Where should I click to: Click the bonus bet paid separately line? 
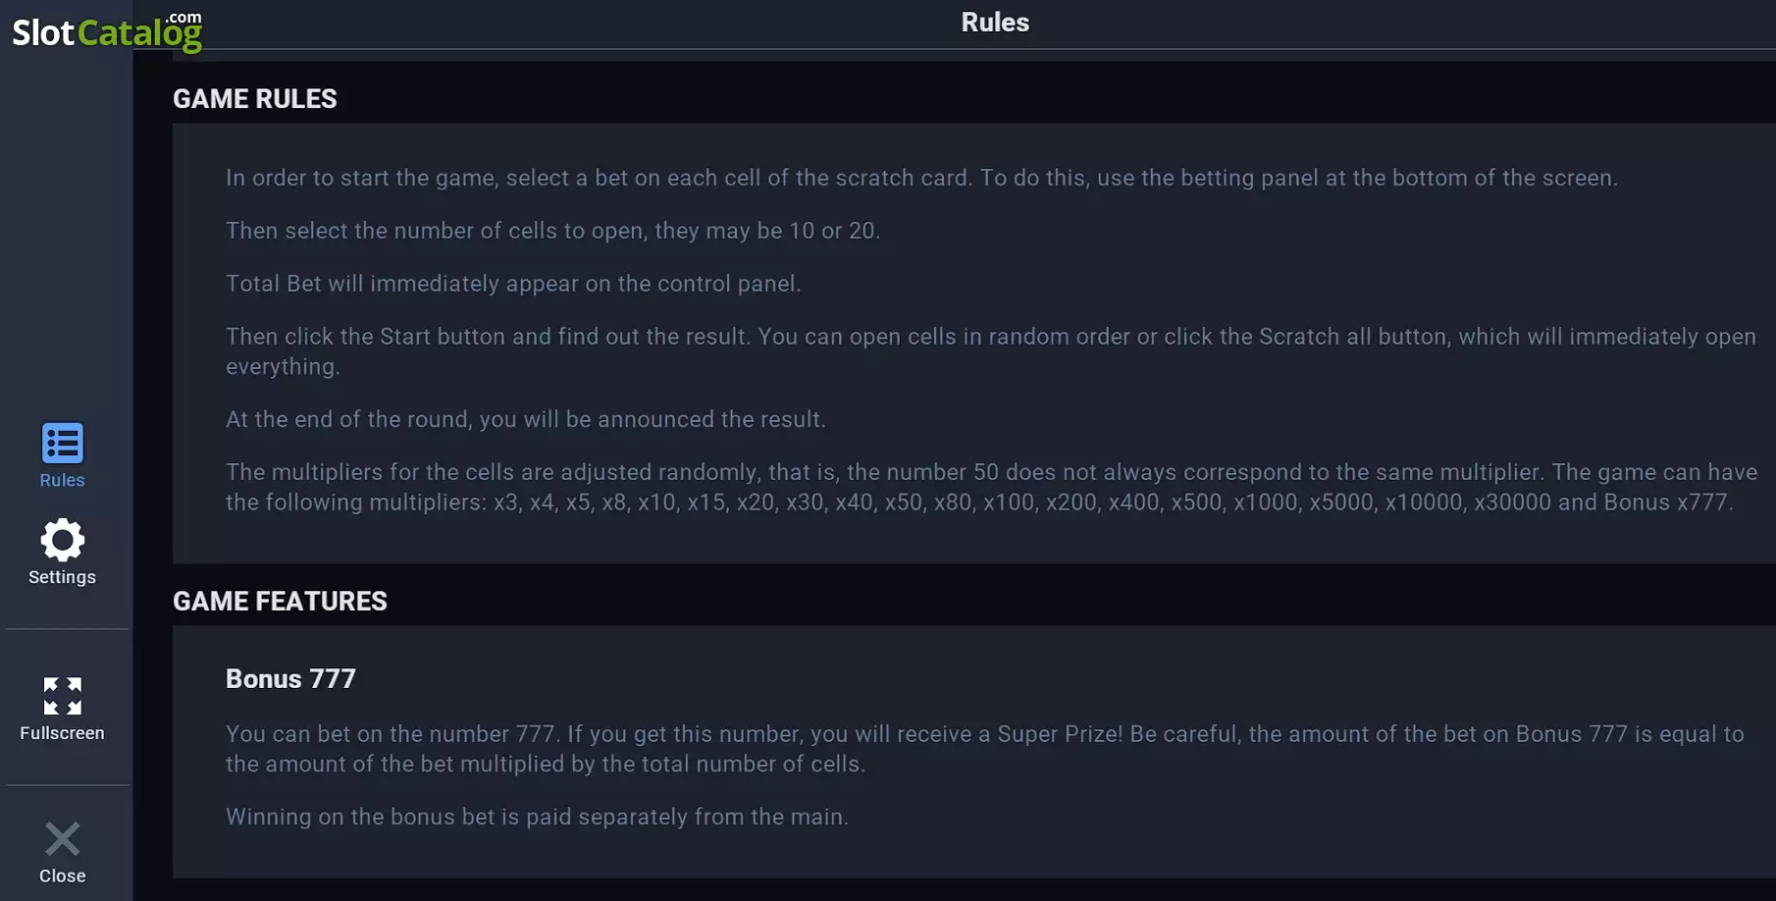coord(537,817)
